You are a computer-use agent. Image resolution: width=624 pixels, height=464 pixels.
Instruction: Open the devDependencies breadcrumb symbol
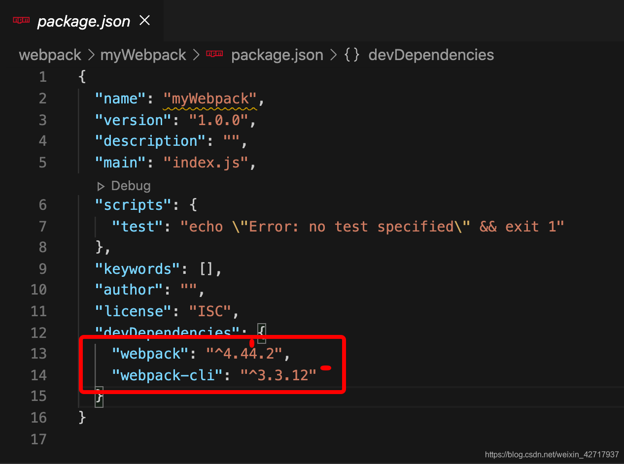point(431,55)
